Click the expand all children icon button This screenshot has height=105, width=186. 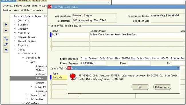pos(6,39)
